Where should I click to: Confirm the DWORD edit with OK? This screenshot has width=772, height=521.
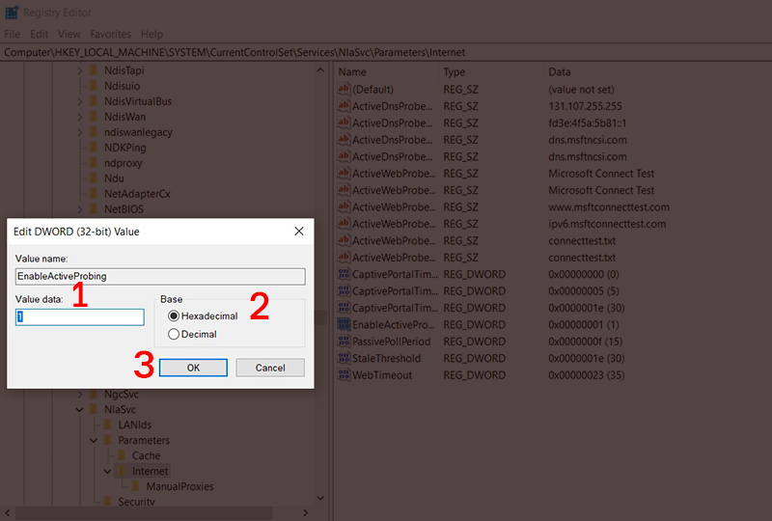click(193, 368)
